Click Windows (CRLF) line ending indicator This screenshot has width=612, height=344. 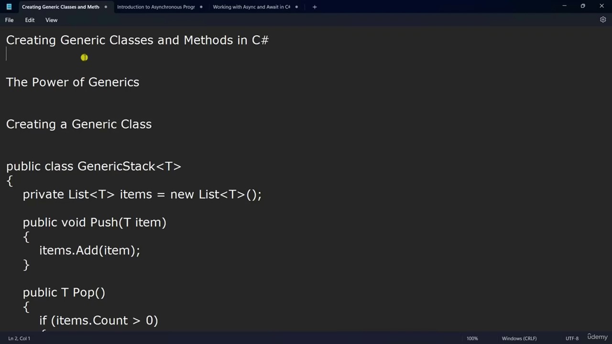pos(519,338)
